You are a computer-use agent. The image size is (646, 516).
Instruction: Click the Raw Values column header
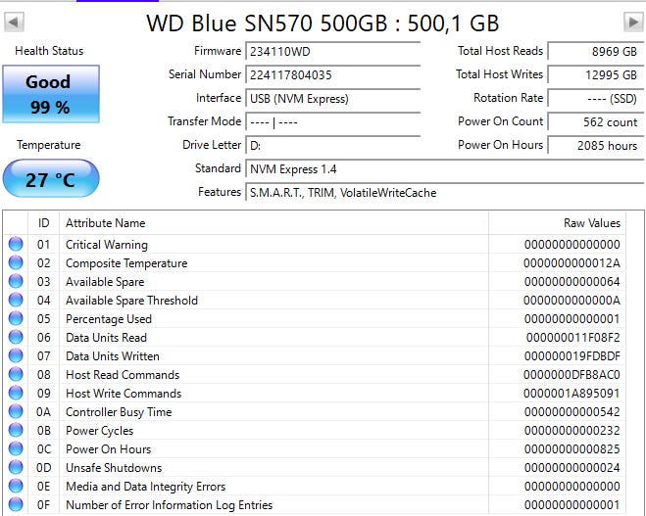pyautogui.click(x=557, y=223)
